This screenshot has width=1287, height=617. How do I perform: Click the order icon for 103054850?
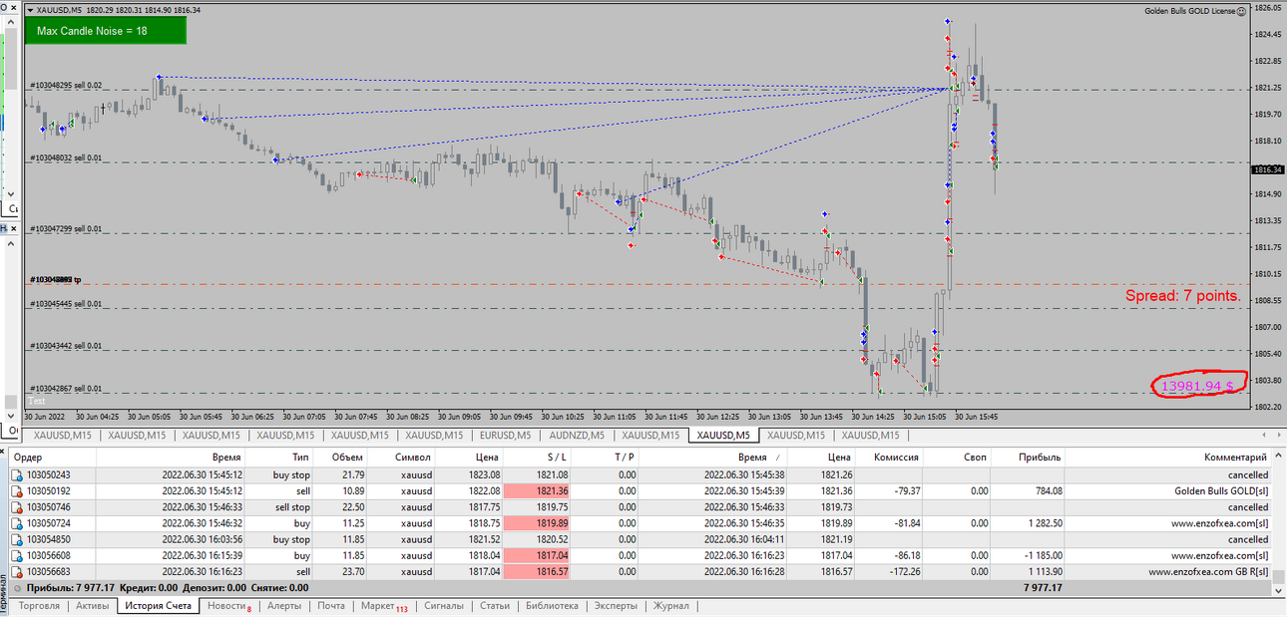16,539
